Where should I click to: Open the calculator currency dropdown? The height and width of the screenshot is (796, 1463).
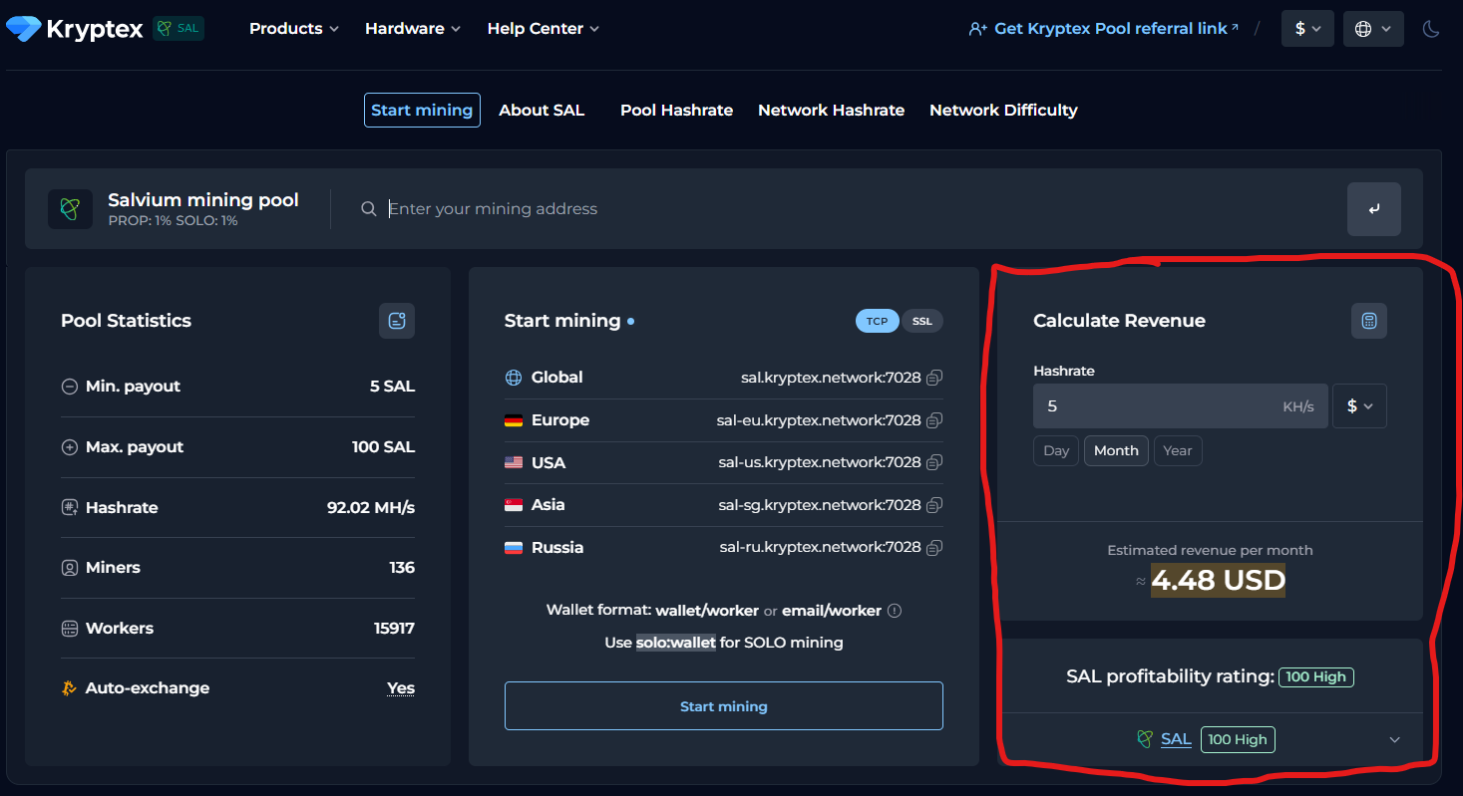pyautogui.click(x=1360, y=406)
